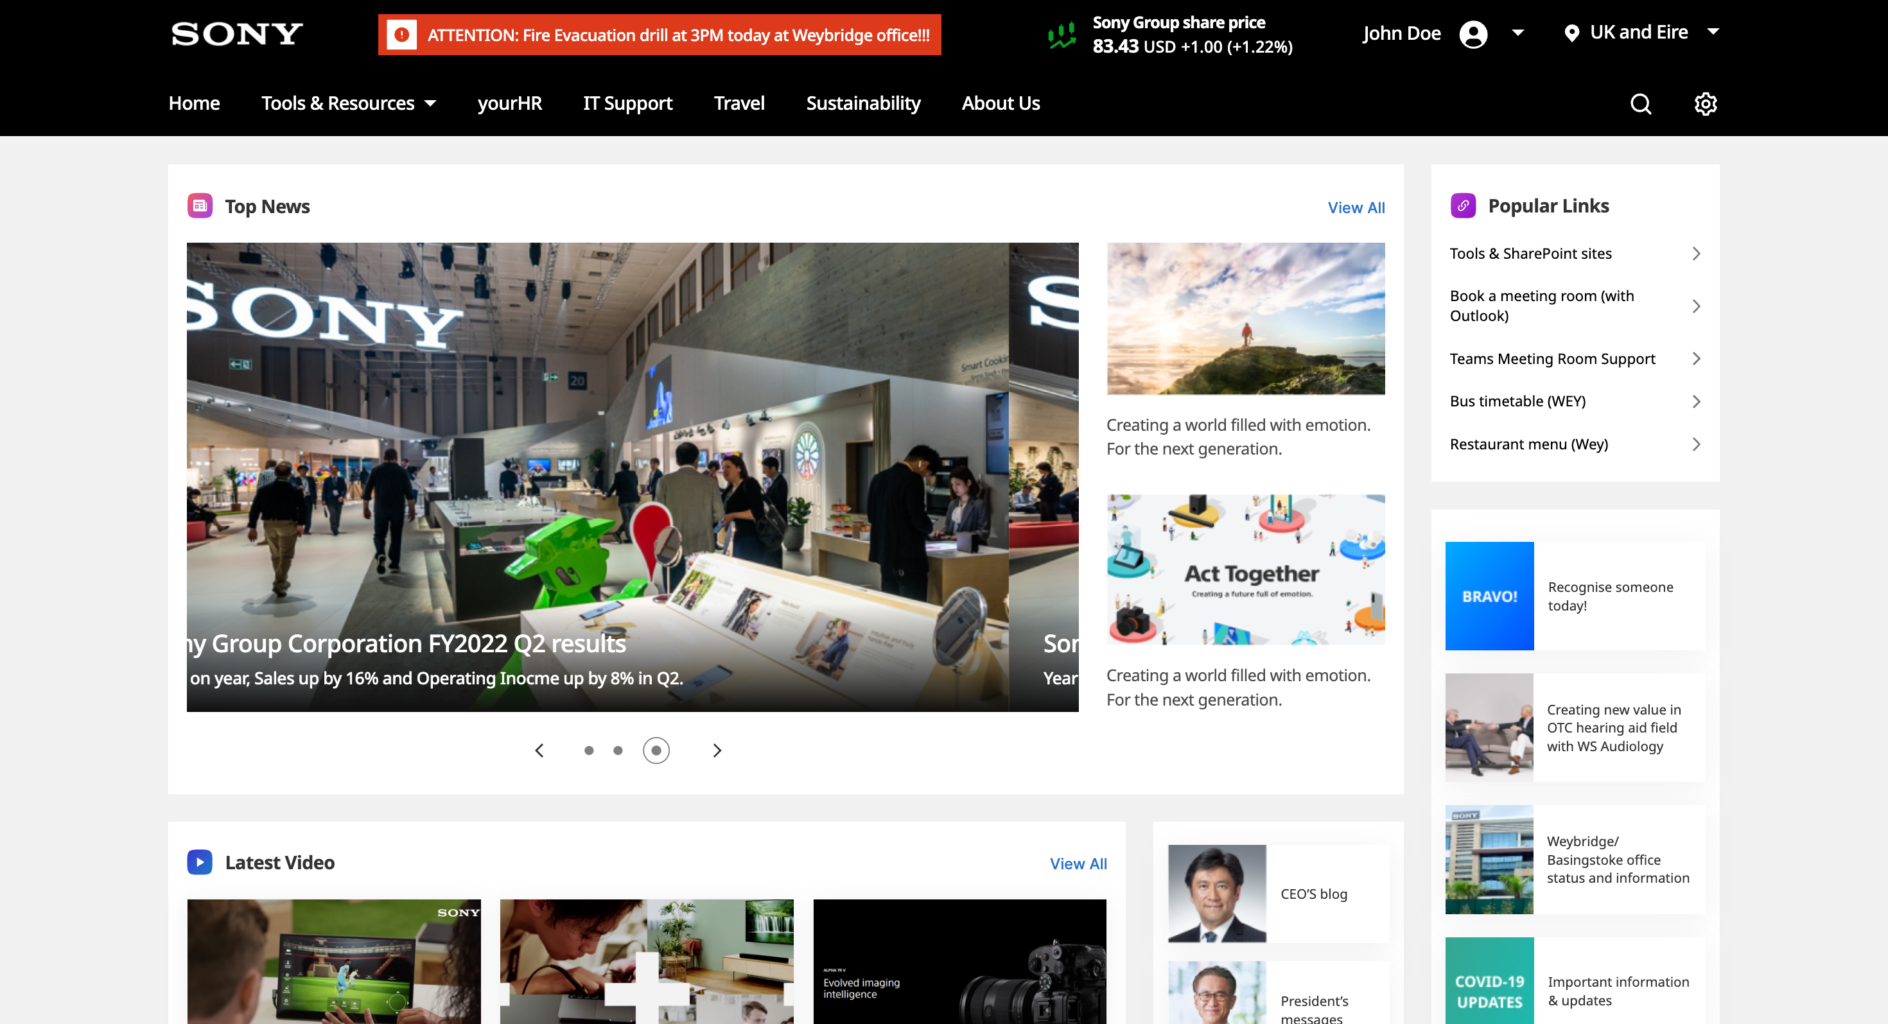Select the second carousel dot
The width and height of the screenshot is (1888, 1024).
[x=618, y=750]
